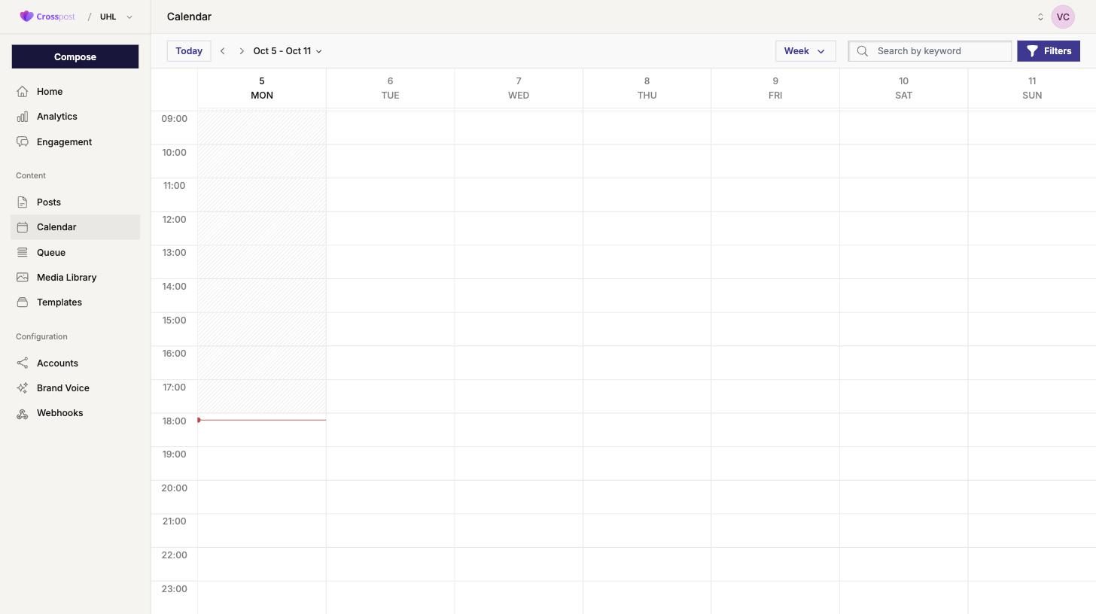1096x614 pixels.
Task: Expand the account switcher chevrons
Action: pos(1040,17)
